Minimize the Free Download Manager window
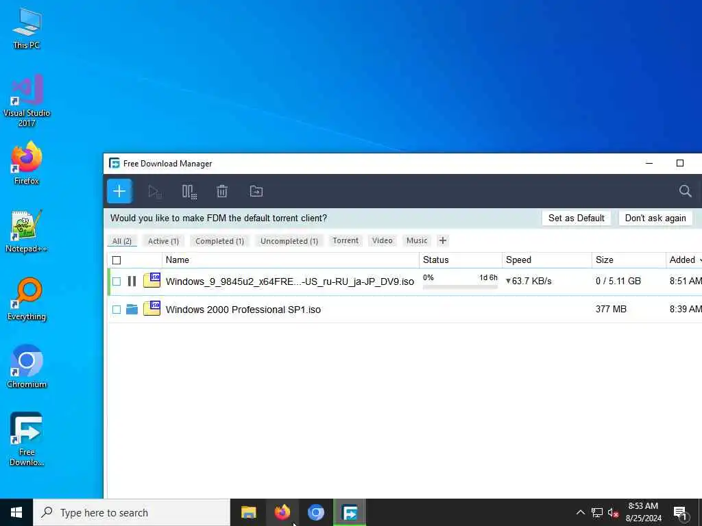 coord(649,163)
